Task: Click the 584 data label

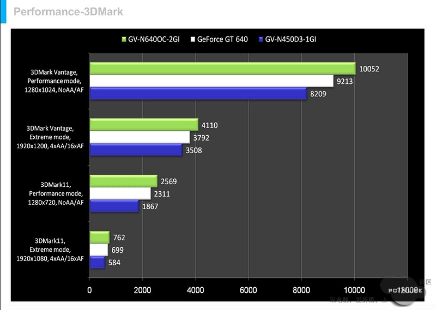Action: (x=114, y=263)
